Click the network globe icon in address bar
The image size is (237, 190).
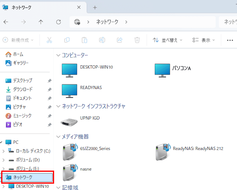pos(77,22)
